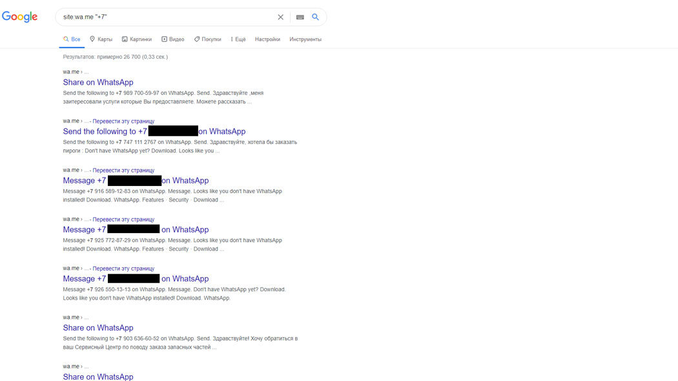This screenshot has width=678, height=381.
Task: Open the Message +7 result for 925 772-87-29
Action: pyautogui.click(x=136, y=230)
